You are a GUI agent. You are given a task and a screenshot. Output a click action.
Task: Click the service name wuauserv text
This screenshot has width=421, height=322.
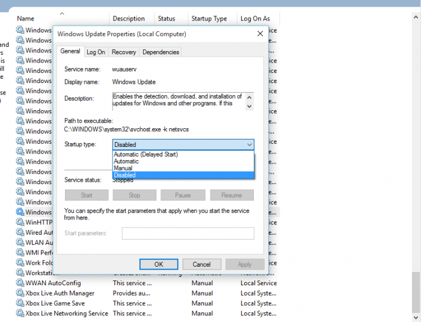124,69
